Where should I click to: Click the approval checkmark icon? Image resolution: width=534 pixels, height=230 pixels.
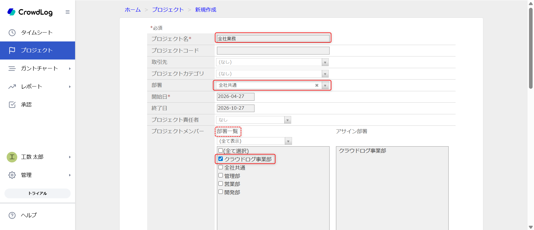click(x=12, y=105)
